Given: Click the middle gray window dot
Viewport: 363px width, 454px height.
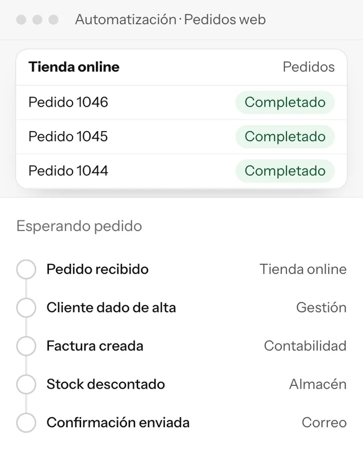Looking at the screenshot, I should (x=37, y=20).
